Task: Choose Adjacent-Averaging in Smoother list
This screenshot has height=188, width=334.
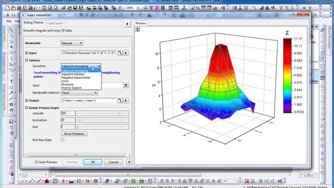Action: point(81,70)
